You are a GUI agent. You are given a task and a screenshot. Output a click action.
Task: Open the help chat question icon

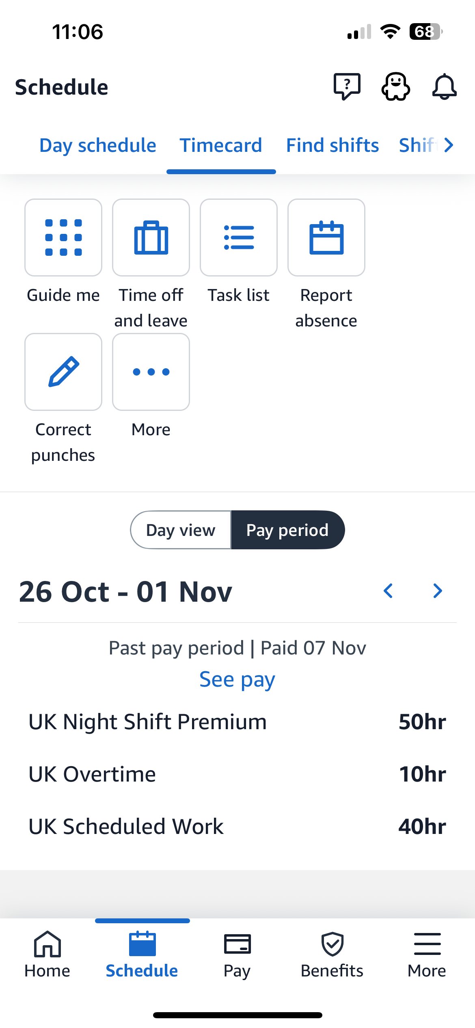347,86
